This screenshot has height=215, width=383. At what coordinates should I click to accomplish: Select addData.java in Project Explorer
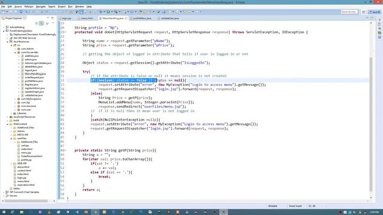[x=32, y=56]
